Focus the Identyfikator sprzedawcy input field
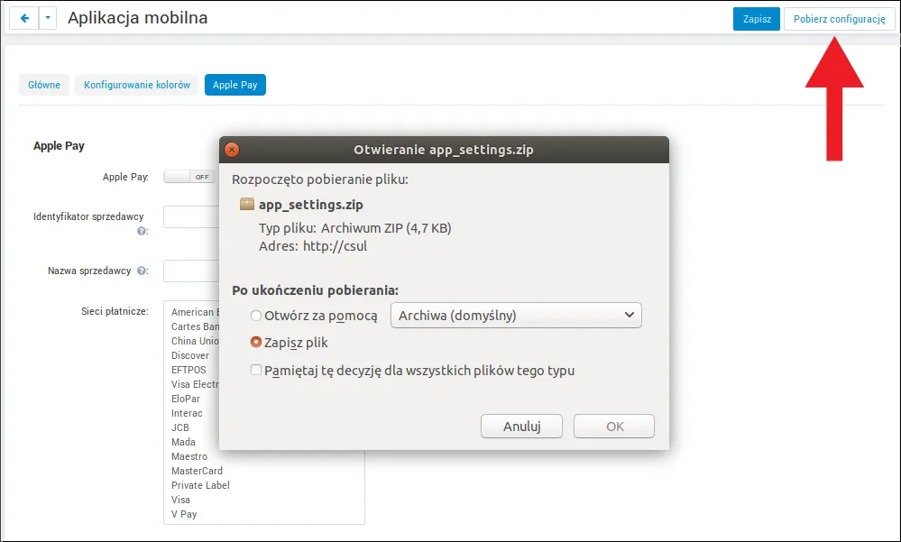This screenshot has width=901, height=542. coord(191,216)
